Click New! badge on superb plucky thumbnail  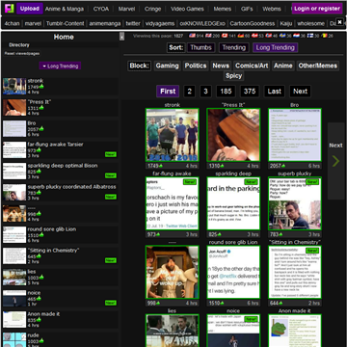coord(312,182)
